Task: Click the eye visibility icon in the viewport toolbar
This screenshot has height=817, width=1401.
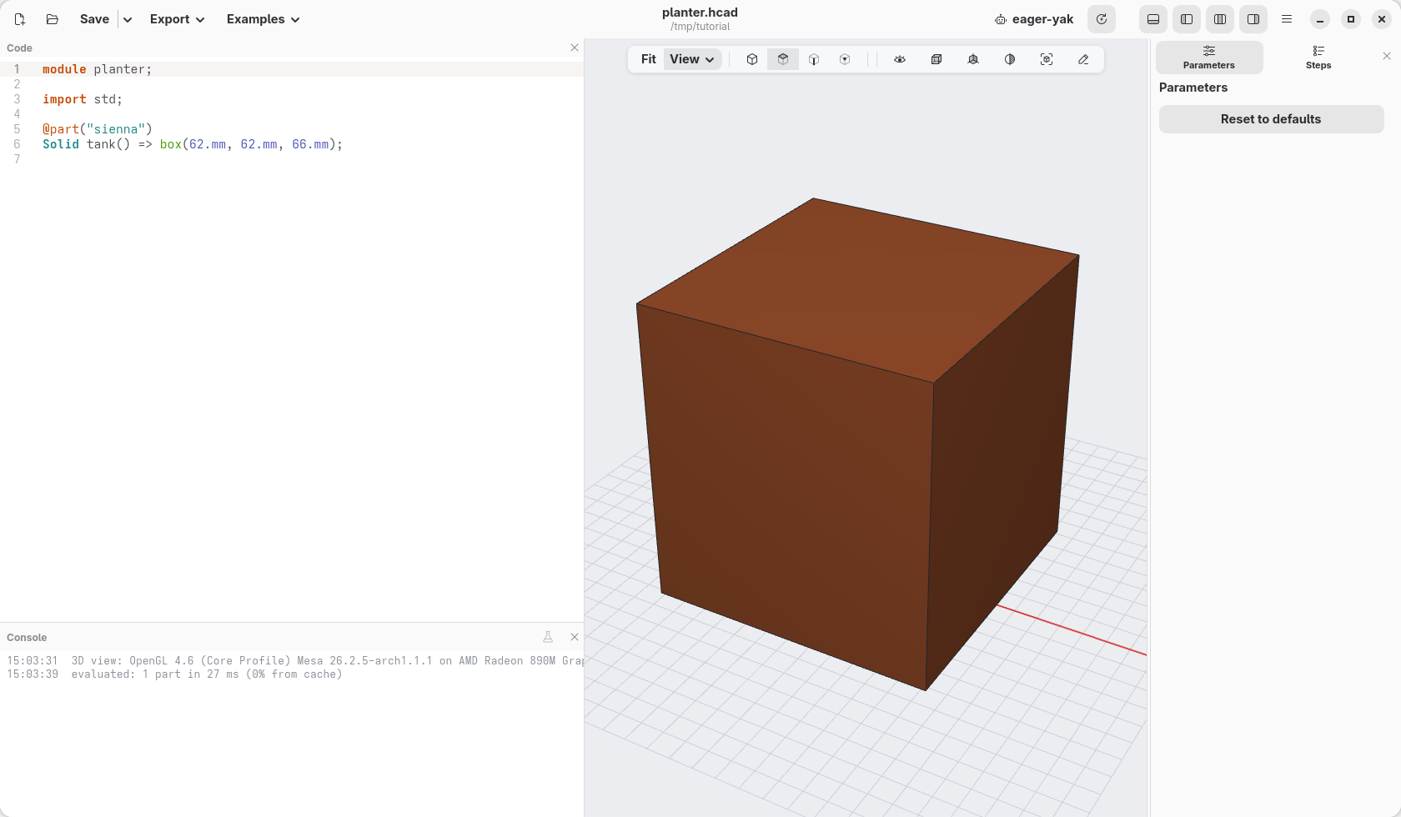Action: point(900,59)
